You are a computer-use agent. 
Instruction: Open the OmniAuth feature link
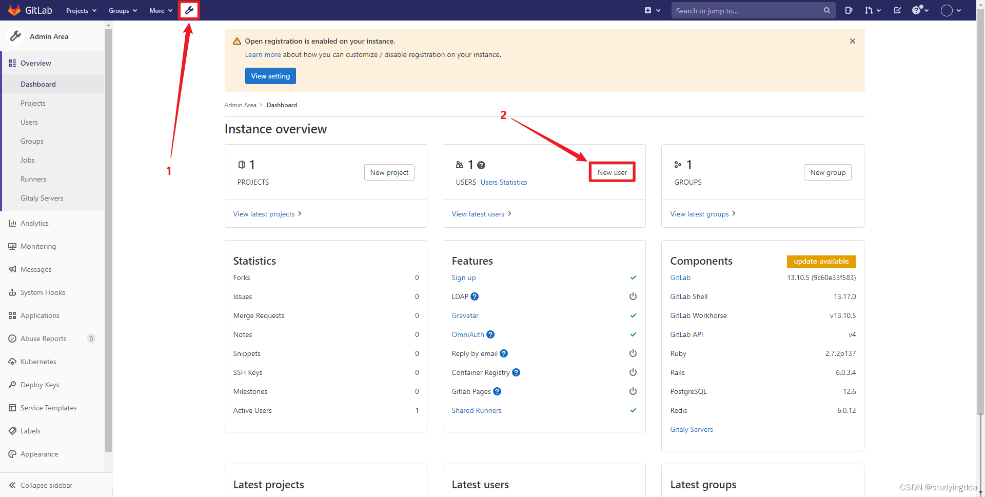(x=467, y=334)
